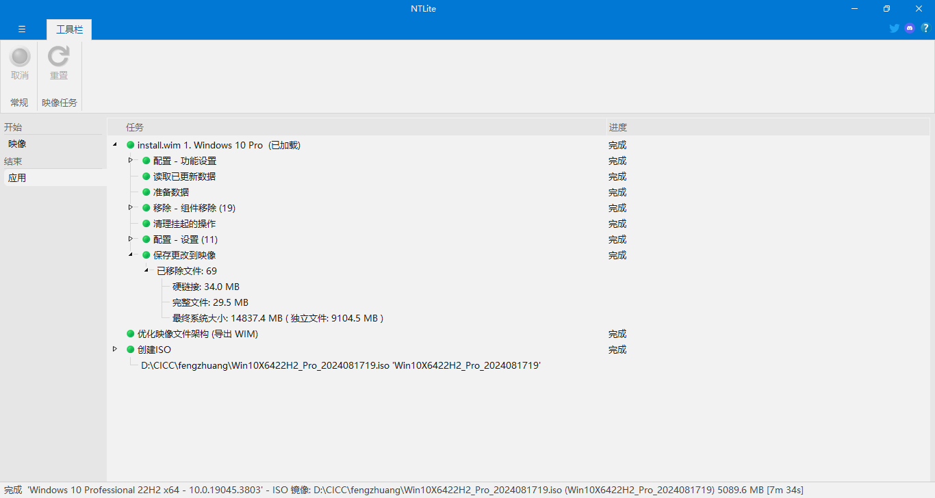Select the 清理挂起的操作 row
Image resolution: width=935 pixels, height=498 pixels.
[184, 224]
